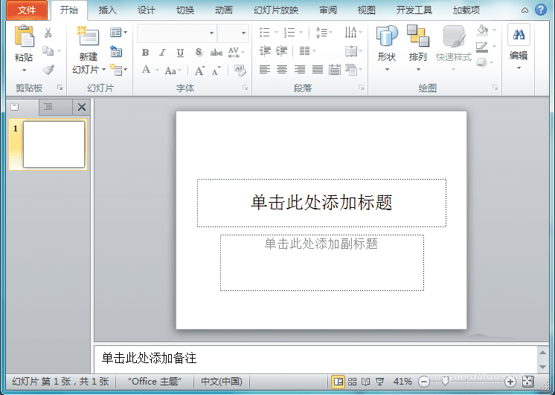Increase list indent level
555x395 pixels.
click(281, 51)
